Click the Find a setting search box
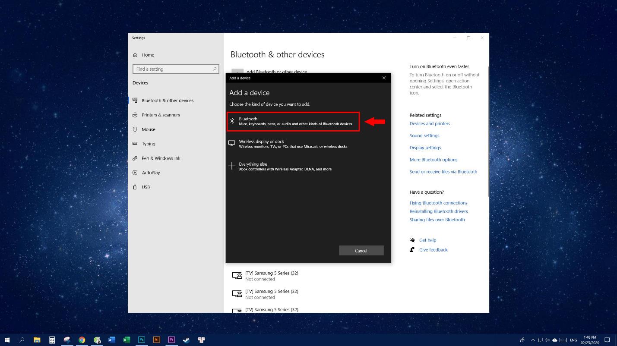 tap(173, 69)
